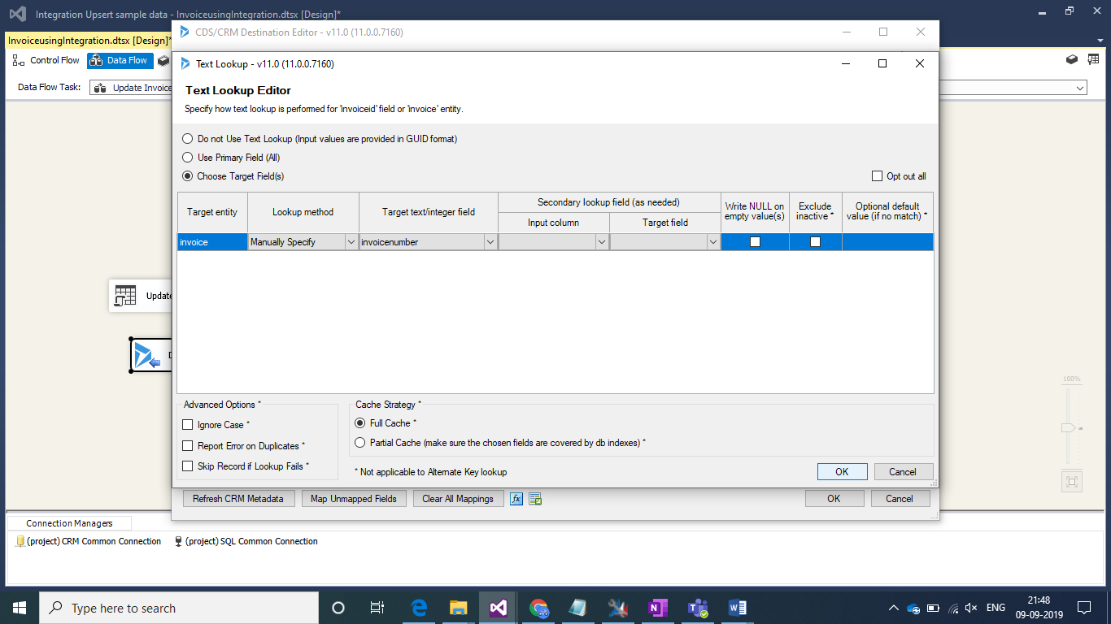Image resolution: width=1111 pixels, height=624 pixels.
Task: Open Cortana circle icon
Action: coord(338,608)
